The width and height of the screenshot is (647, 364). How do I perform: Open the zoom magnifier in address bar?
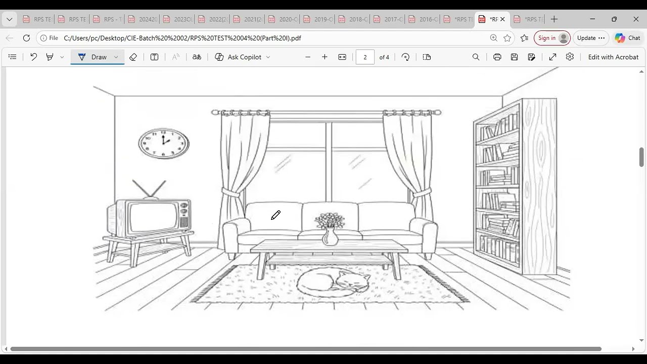click(494, 38)
